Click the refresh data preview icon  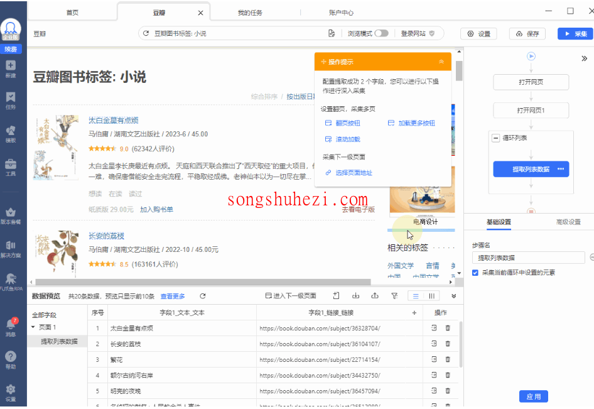tap(203, 296)
